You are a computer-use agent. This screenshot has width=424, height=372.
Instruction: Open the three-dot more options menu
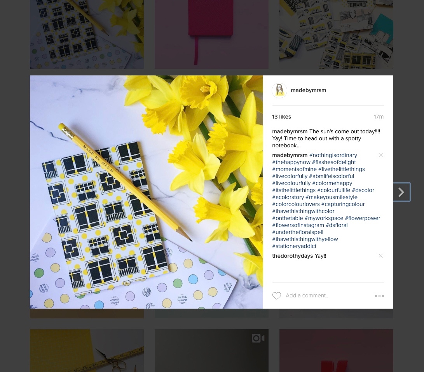(379, 296)
